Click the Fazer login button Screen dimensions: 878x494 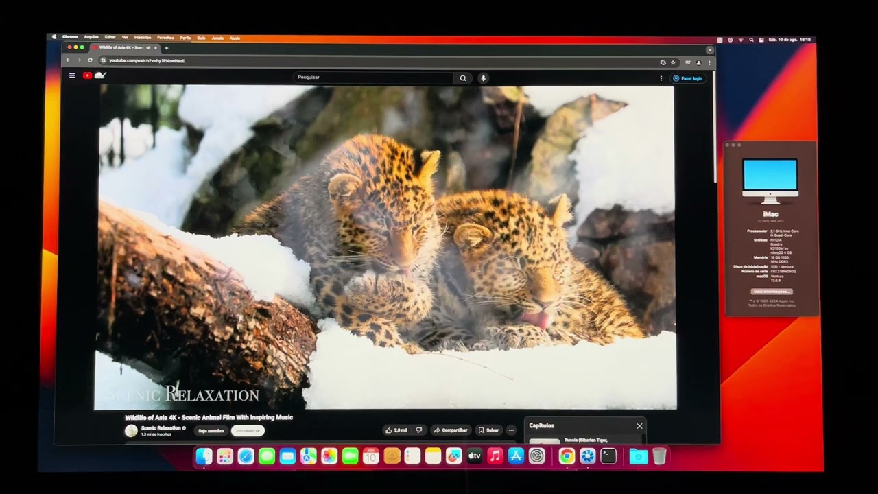(x=688, y=78)
